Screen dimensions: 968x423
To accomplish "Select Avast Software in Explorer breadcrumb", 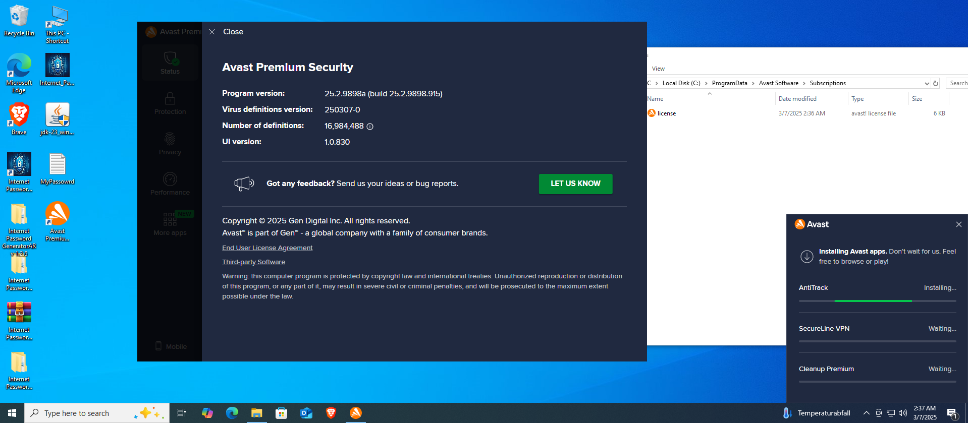I will [x=778, y=83].
